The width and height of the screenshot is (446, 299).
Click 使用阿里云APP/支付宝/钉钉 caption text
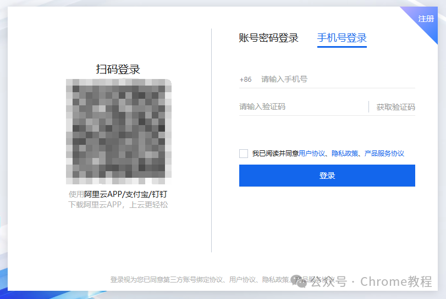pyautogui.click(x=118, y=194)
